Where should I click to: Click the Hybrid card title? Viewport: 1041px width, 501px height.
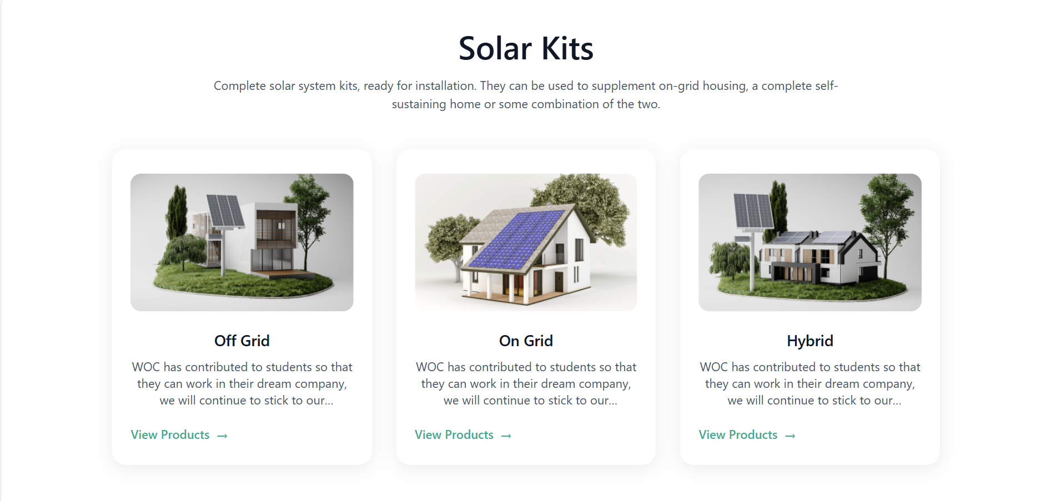[810, 341]
